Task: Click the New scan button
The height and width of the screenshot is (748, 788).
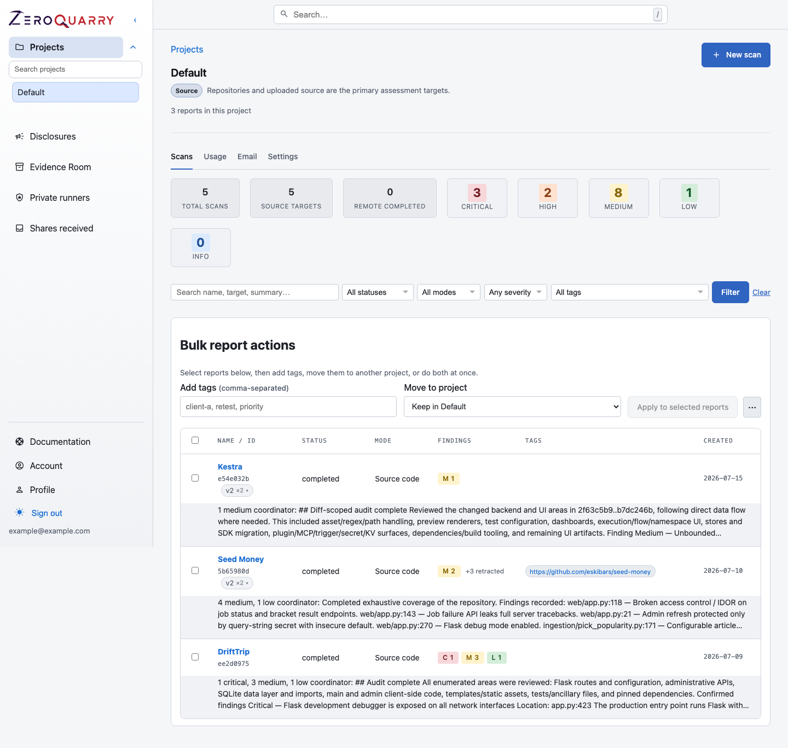Action: (736, 55)
